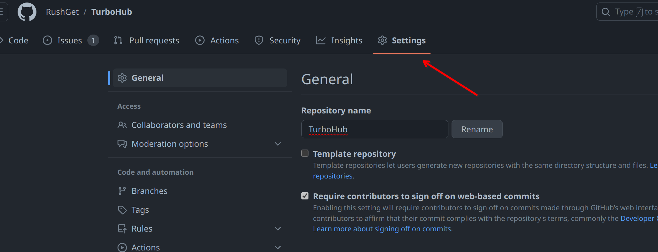Viewport: 658px width, 252px height.
Task: Open Branches settings page
Action: point(200,191)
